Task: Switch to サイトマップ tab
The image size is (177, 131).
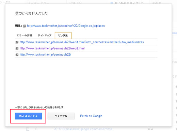Action: click(45, 35)
